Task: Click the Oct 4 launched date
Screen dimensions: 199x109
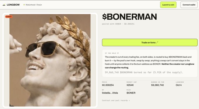Action: click(x=178, y=85)
